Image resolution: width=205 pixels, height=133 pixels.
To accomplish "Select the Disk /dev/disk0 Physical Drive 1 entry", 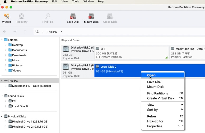I will [78, 53].
